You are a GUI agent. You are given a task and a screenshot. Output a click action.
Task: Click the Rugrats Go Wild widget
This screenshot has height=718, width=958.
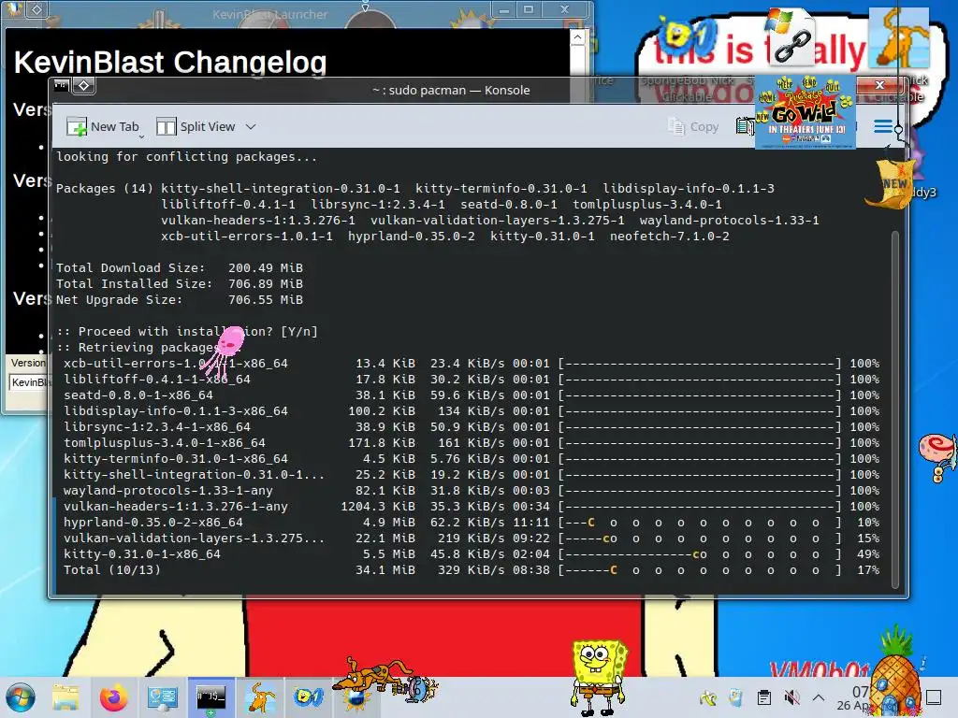coord(806,112)
